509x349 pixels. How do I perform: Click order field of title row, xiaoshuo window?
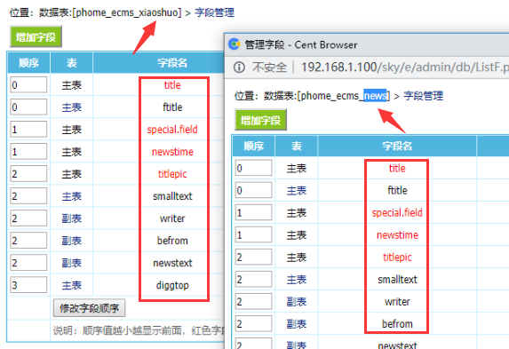pos(28,85)
